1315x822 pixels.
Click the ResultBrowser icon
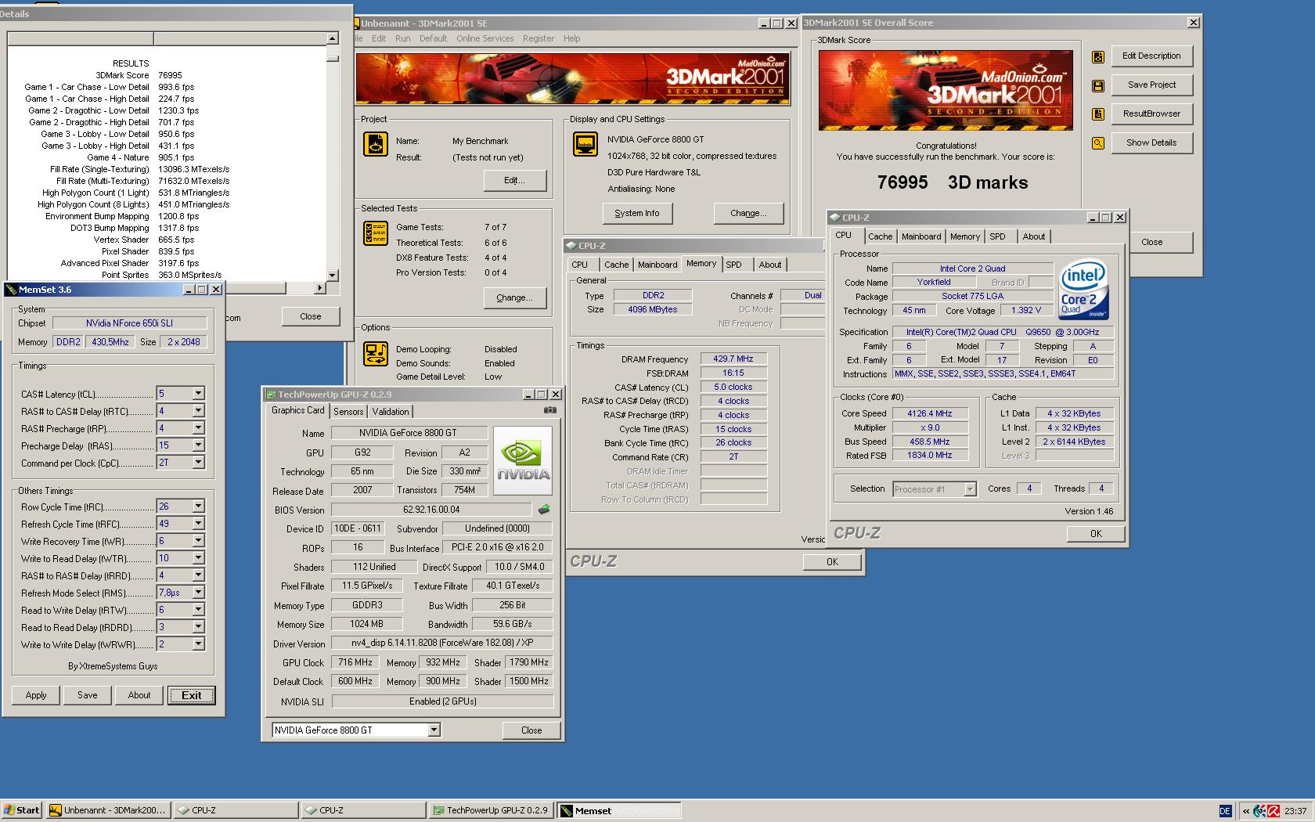pos(1097,114)
